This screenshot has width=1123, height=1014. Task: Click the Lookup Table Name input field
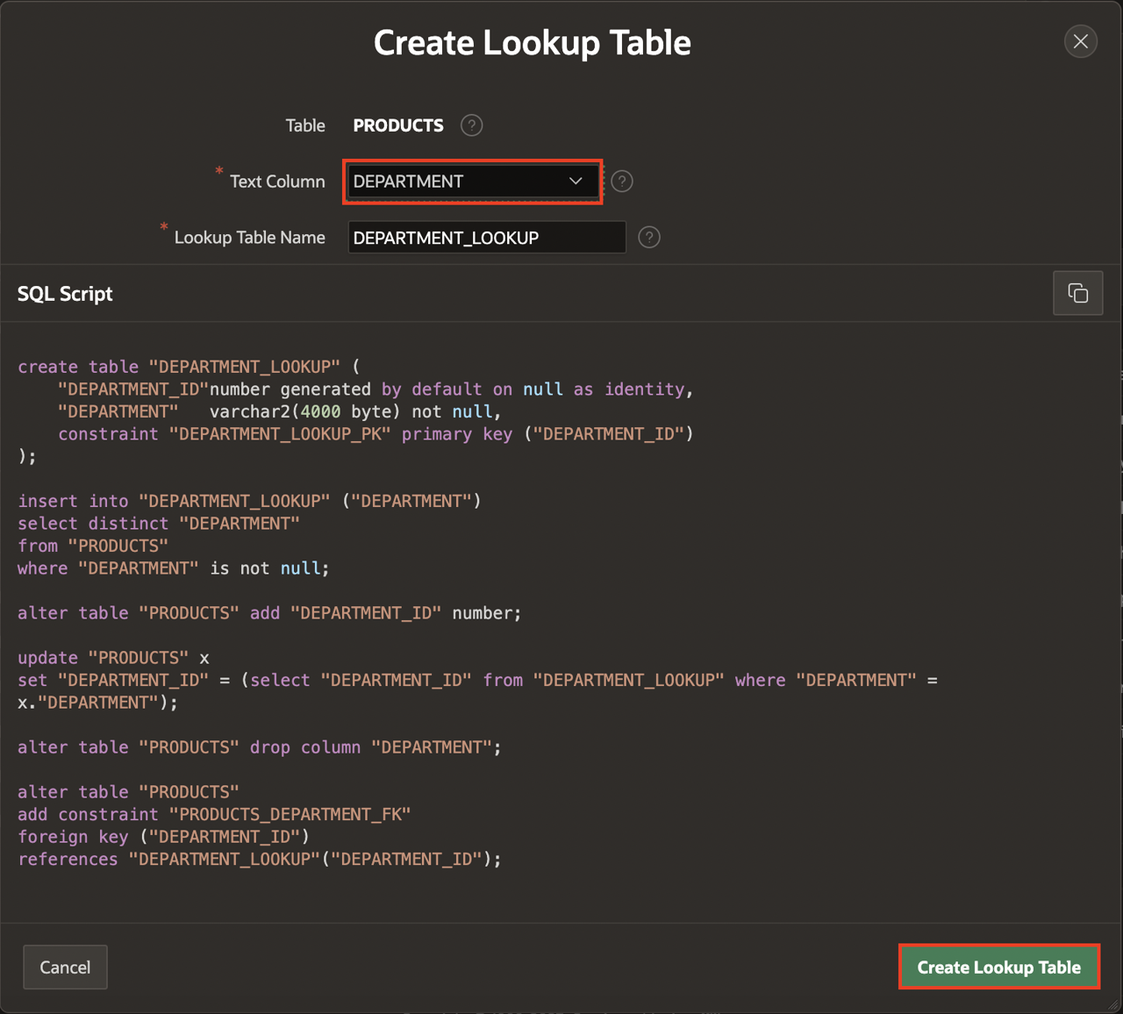[486, 238]
